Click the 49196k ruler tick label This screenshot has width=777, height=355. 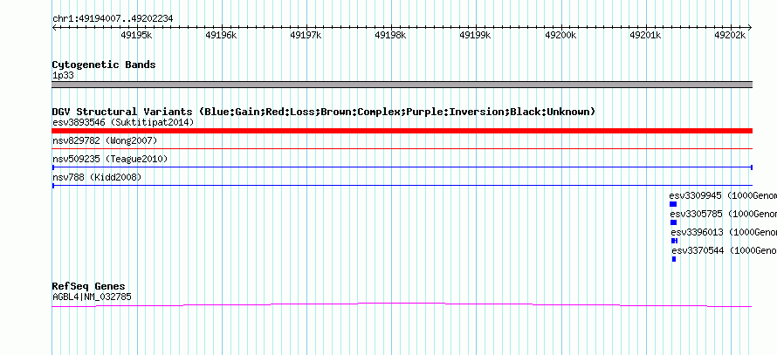click(221, 35)
